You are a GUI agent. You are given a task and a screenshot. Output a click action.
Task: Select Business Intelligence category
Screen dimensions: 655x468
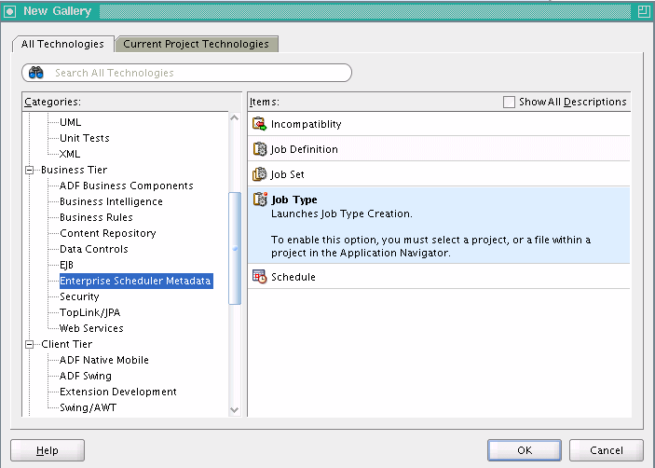(111, 201)
